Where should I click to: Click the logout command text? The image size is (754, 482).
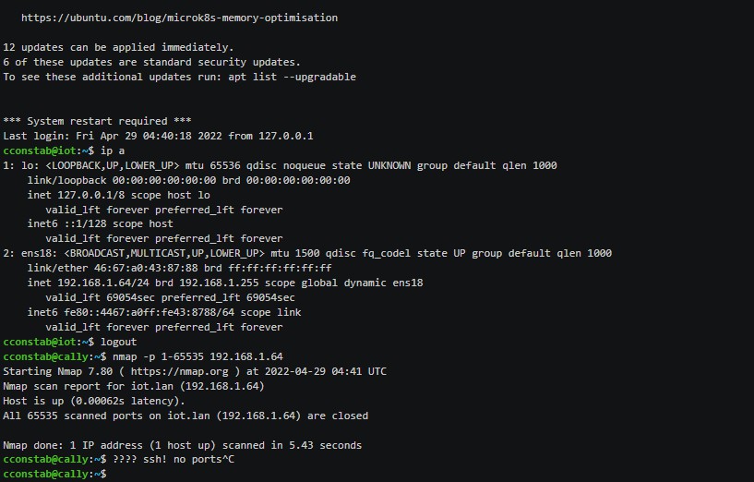tap(119, 342)
